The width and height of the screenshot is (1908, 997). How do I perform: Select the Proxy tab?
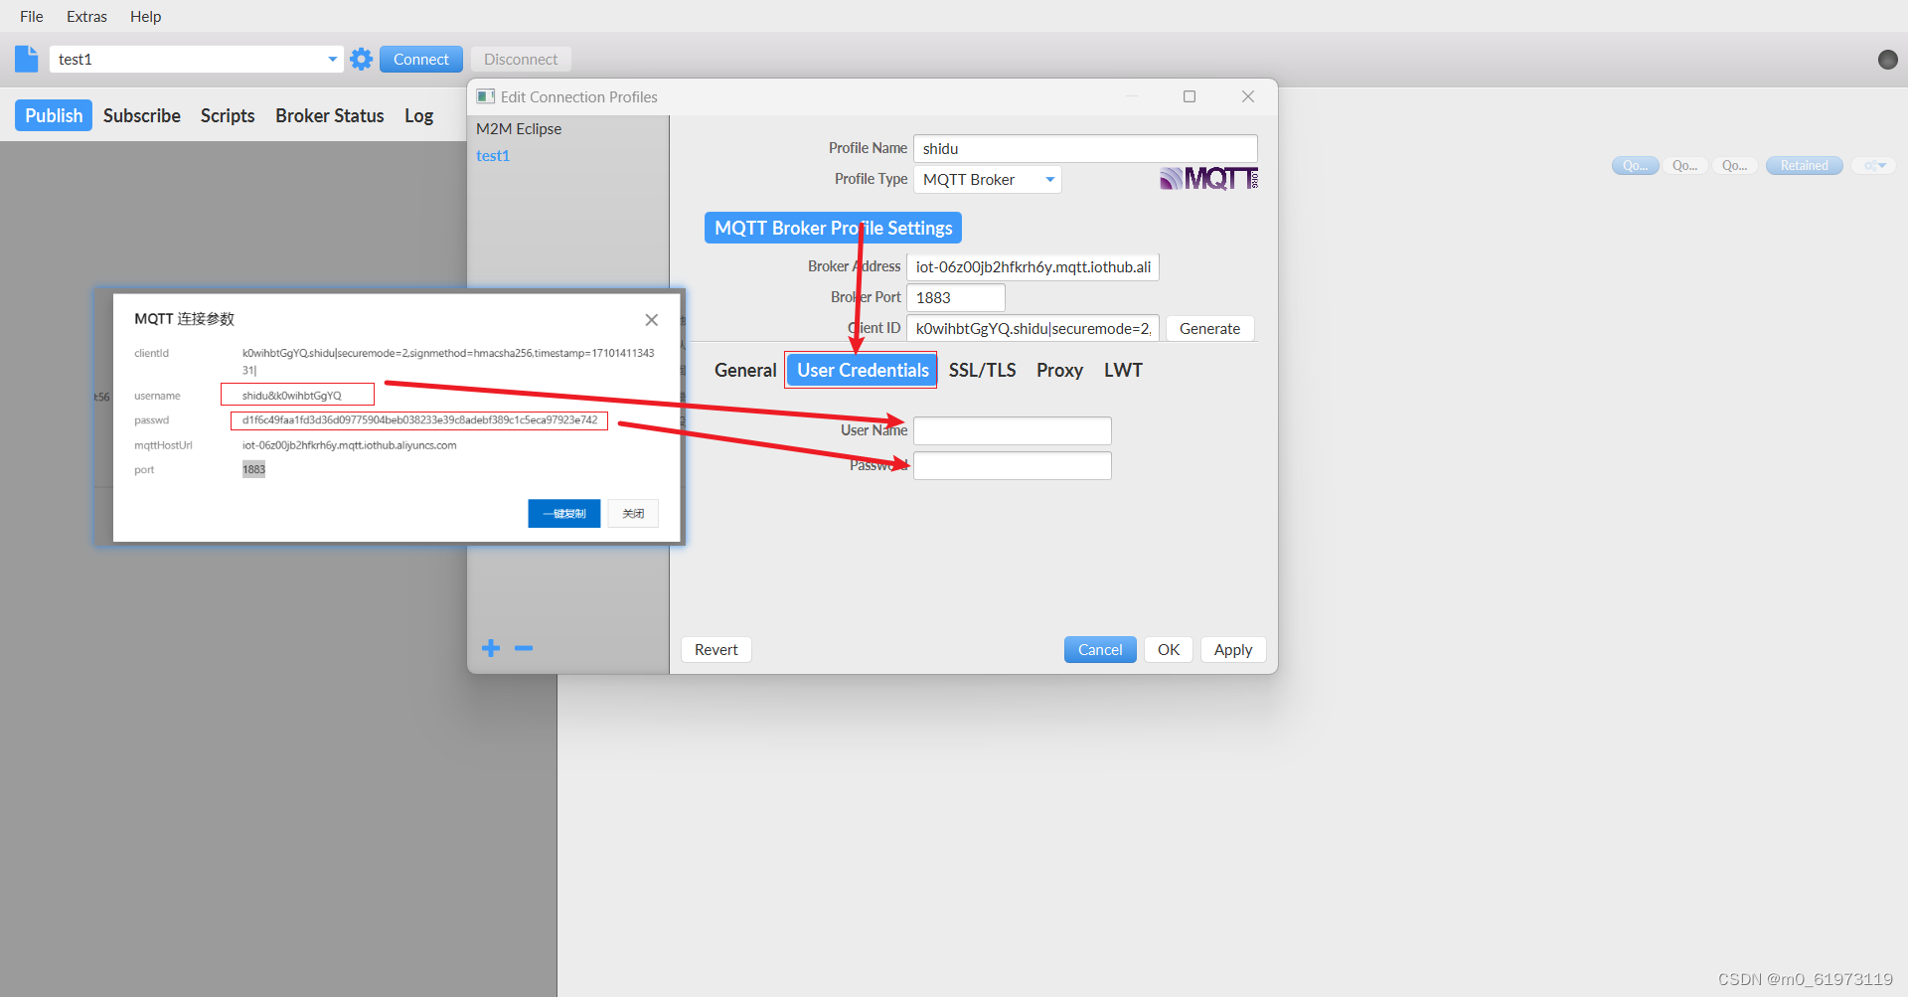(x=1059, y=370)
